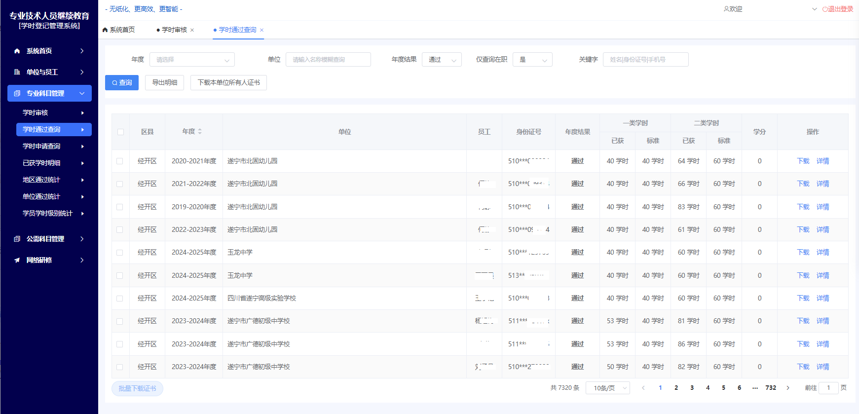Check the row checkbox with 81 学时
The image size is (859, 414).
[120, 321]
